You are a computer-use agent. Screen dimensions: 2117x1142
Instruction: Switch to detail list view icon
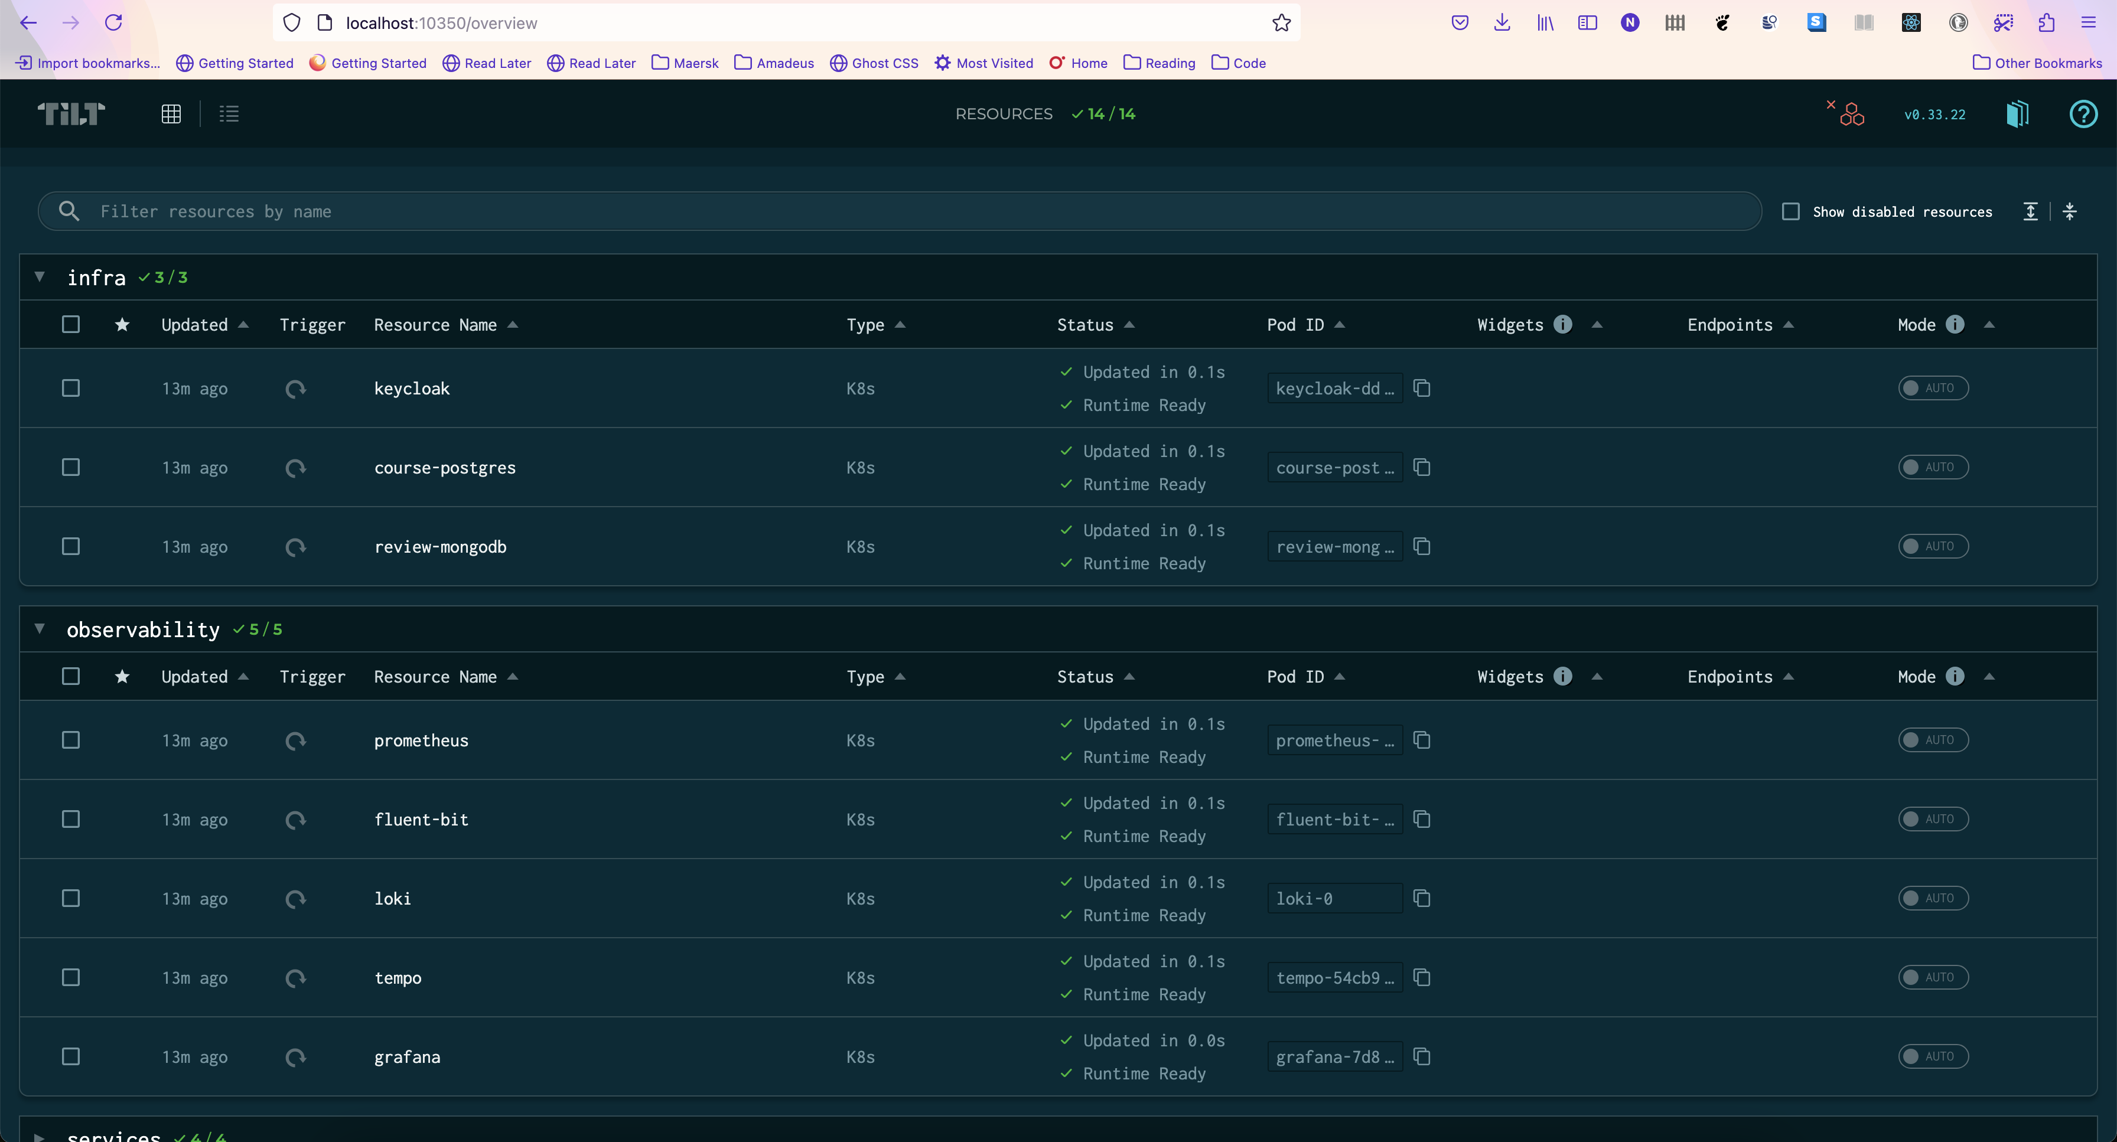click(x=229, y=113)
